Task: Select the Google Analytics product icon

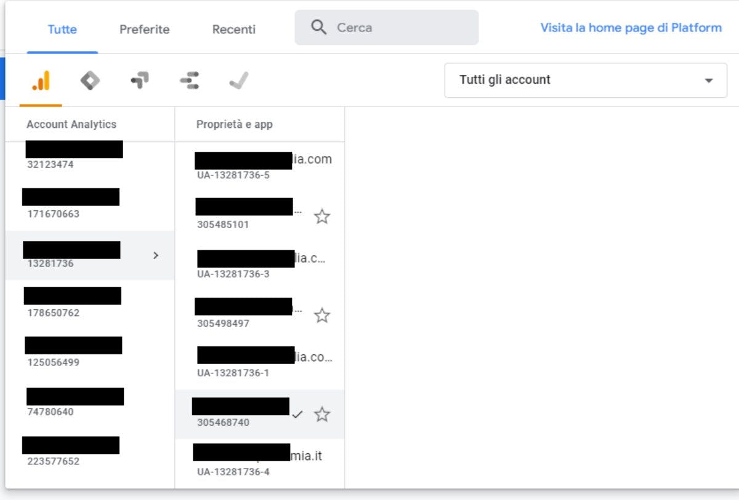Action: click(x=41, y=81)
